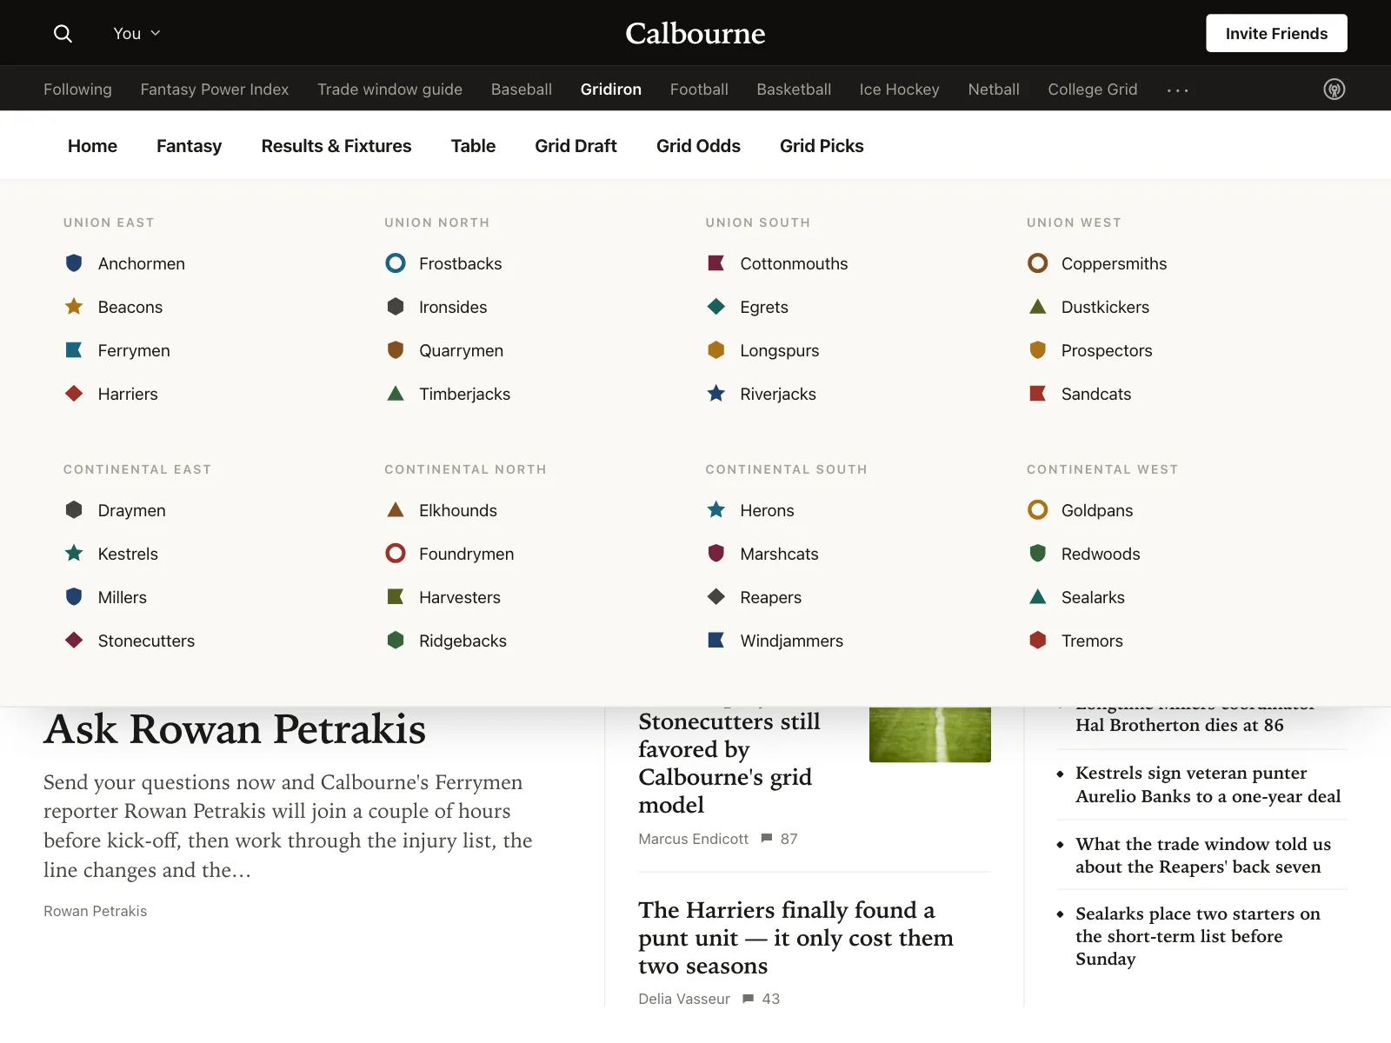Open the Trade window guide link
Screen dimensions: 1391x1043
[x=389, y=90]
